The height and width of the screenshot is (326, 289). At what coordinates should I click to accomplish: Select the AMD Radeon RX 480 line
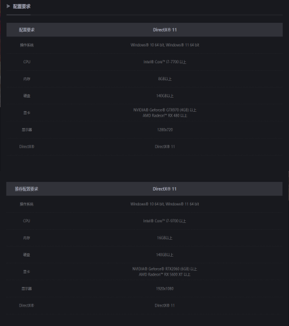tap(164, 116)
